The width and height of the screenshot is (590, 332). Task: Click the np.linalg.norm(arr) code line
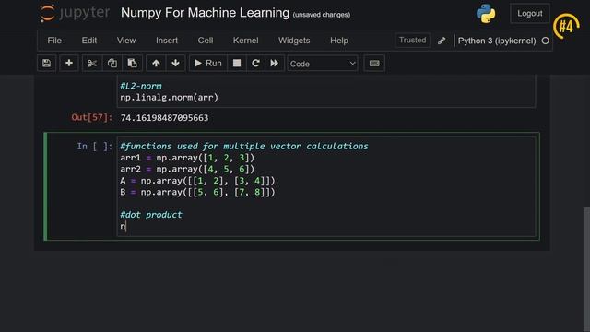pyautogui.click(x=170, y=98)
